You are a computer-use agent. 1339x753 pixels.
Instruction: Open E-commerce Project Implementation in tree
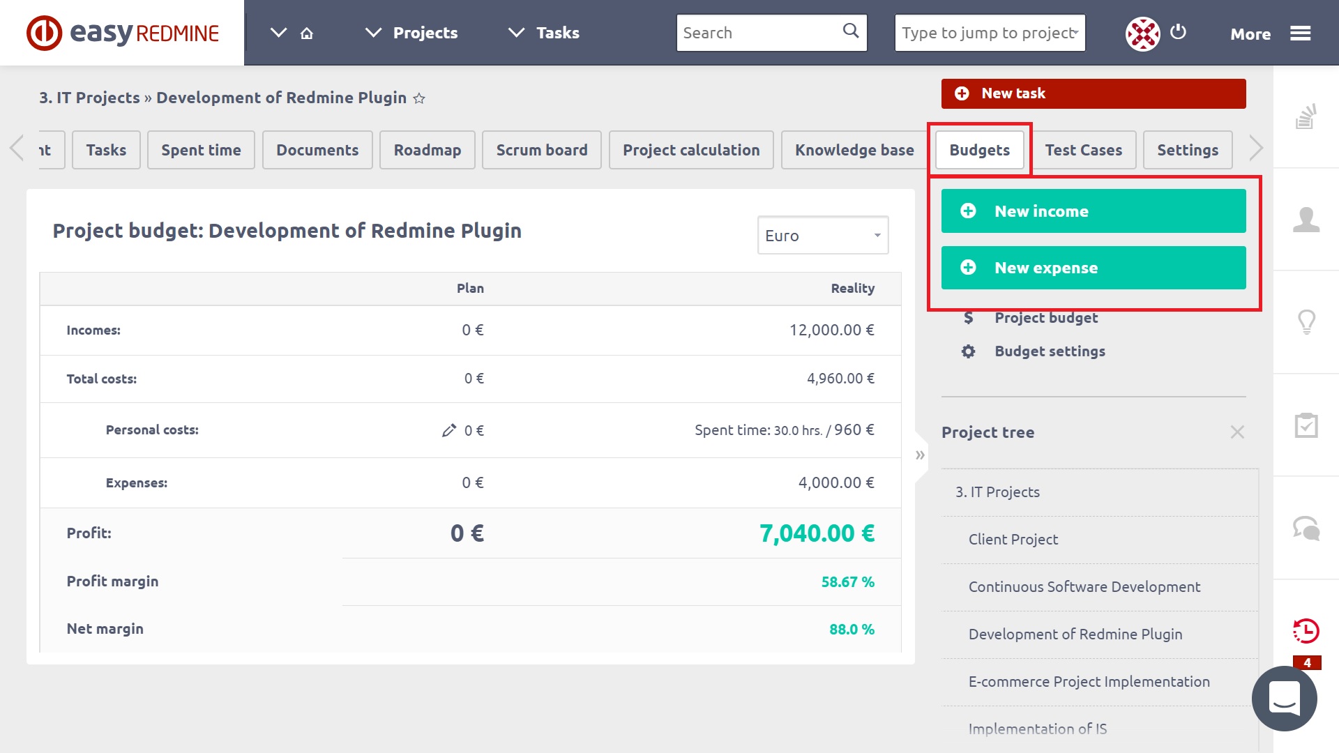[x=1089, y=682]
